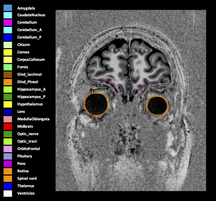Click the Cornea label

click(x=23, y=52)
